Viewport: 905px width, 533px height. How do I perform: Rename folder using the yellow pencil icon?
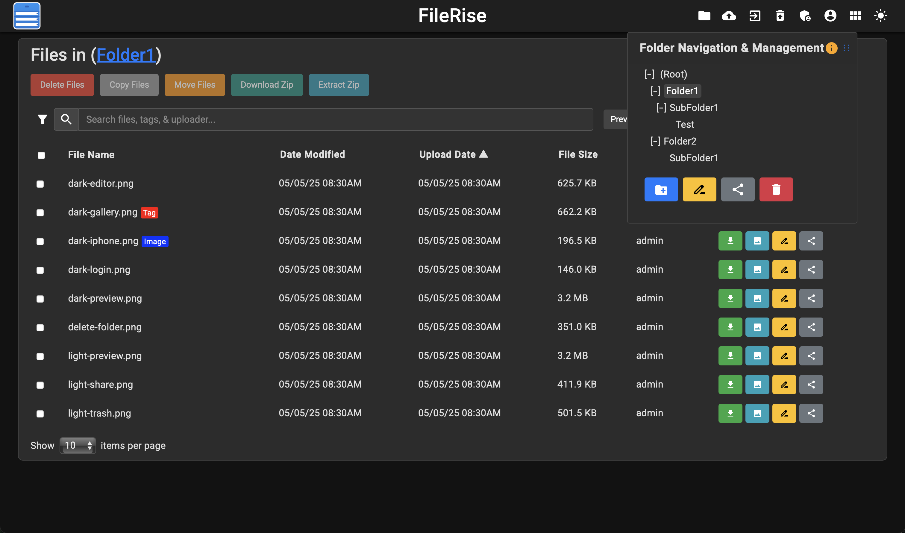pos(699,189)
